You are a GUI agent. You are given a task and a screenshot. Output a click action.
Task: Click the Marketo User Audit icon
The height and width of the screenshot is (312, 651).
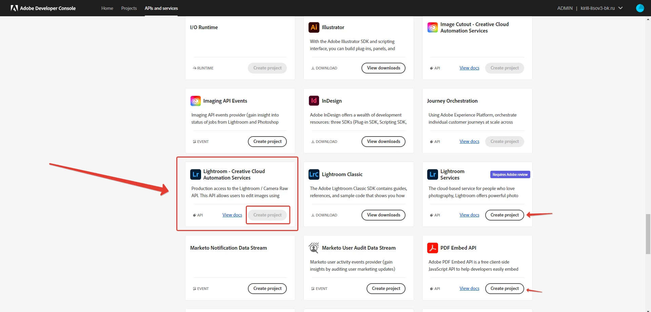314,248
